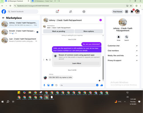143x113 pixels.
Task: Open Windows Start menu
Action: 3,102
